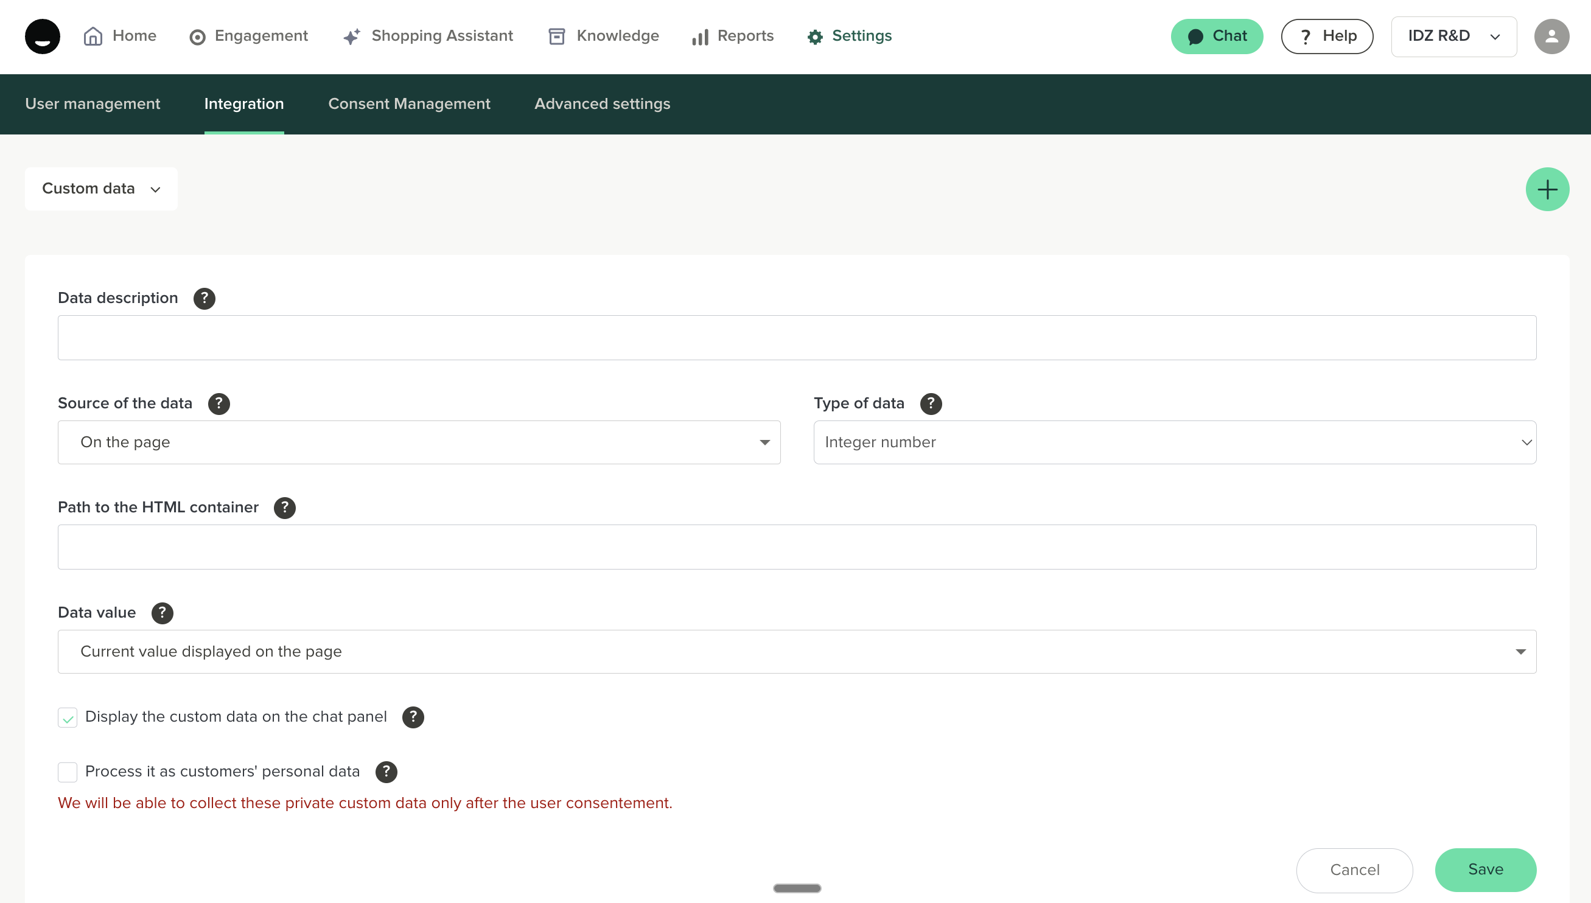
Task: Click the Cancel button
Action: click(x=1354, y=870)
